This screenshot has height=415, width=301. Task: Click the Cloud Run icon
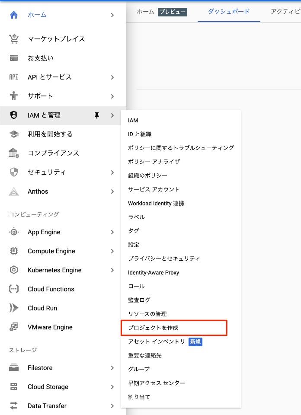pos(14,308)
